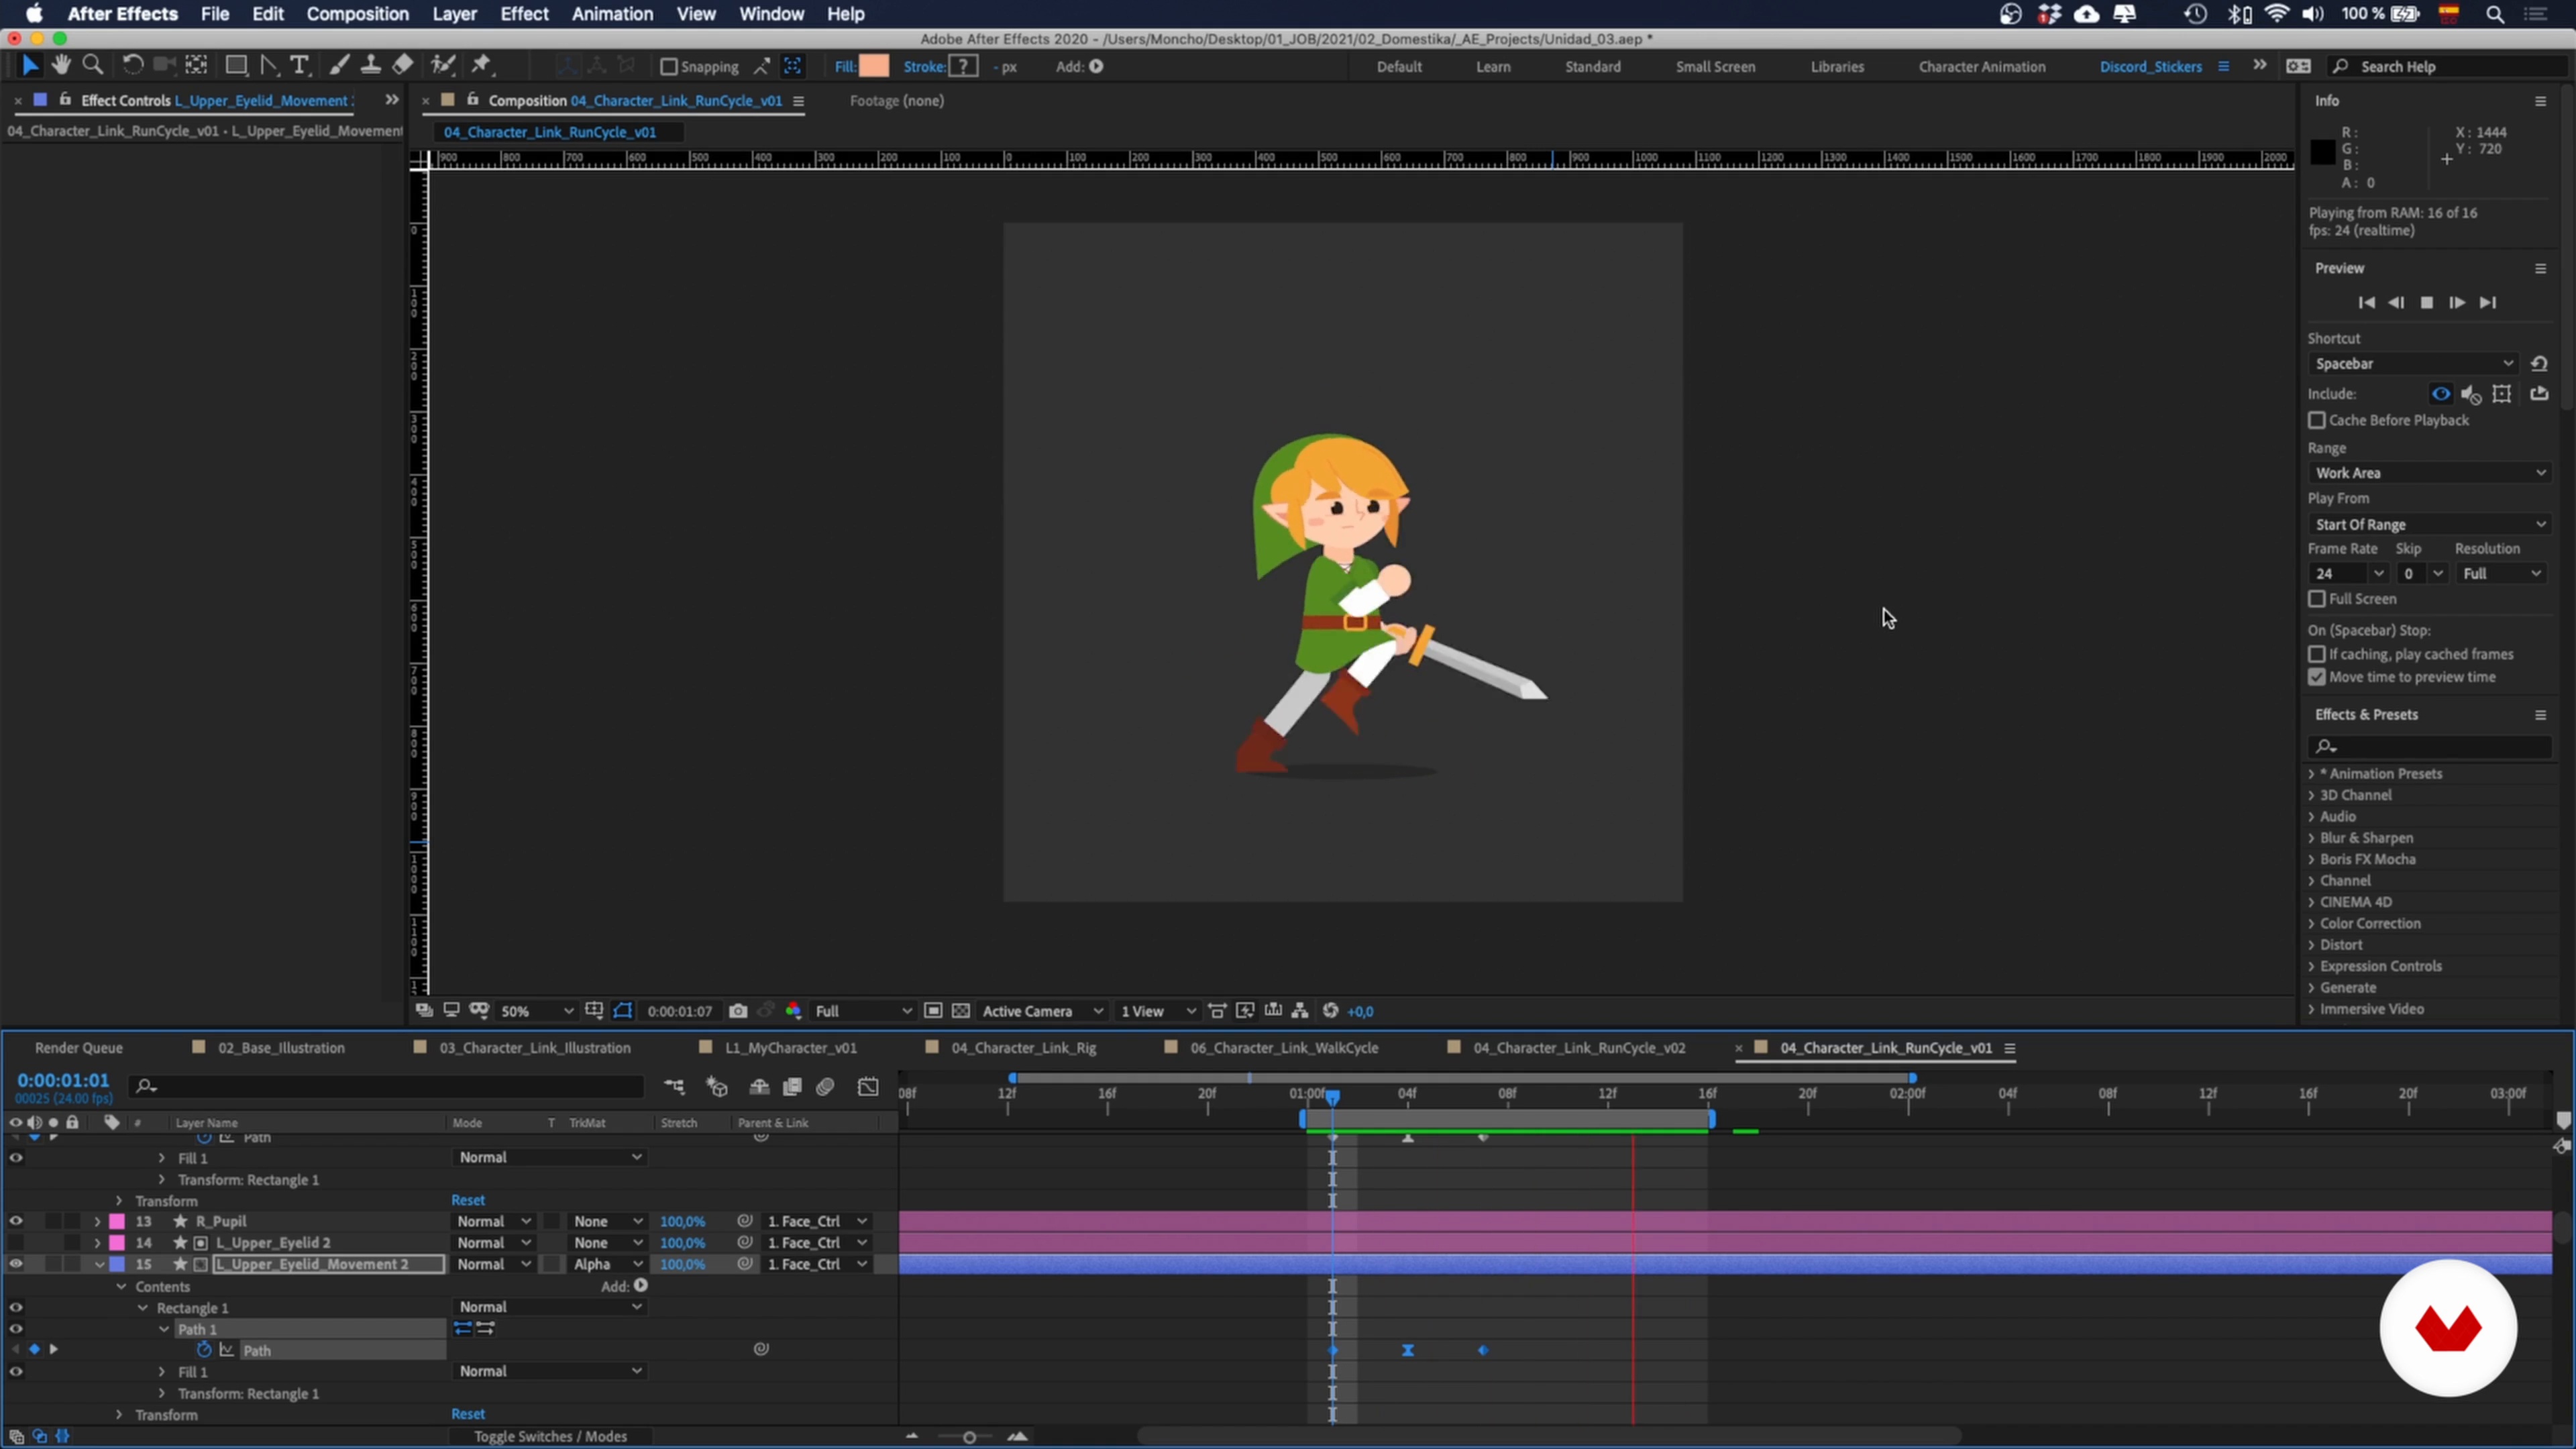Image resolution: width=2576 pixels, height=1449 pixels.
Task: Switch to the 06_Character_Link_WalkCycle timeline tab
Action: tap(1284, 1048)
